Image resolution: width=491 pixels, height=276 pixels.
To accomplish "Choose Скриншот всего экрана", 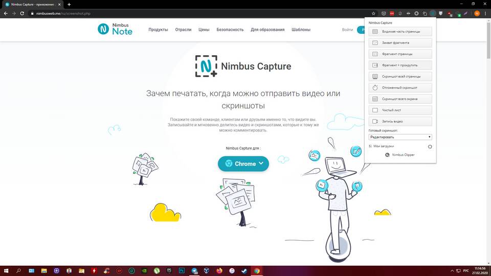I will (x=400, y=99).
